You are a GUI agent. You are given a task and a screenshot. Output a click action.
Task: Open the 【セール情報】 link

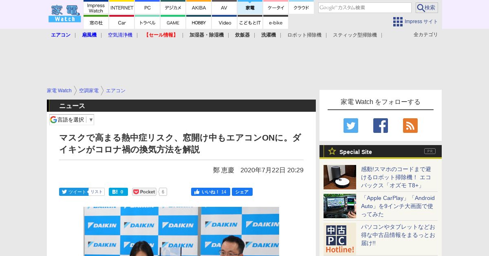coord(161,35)
